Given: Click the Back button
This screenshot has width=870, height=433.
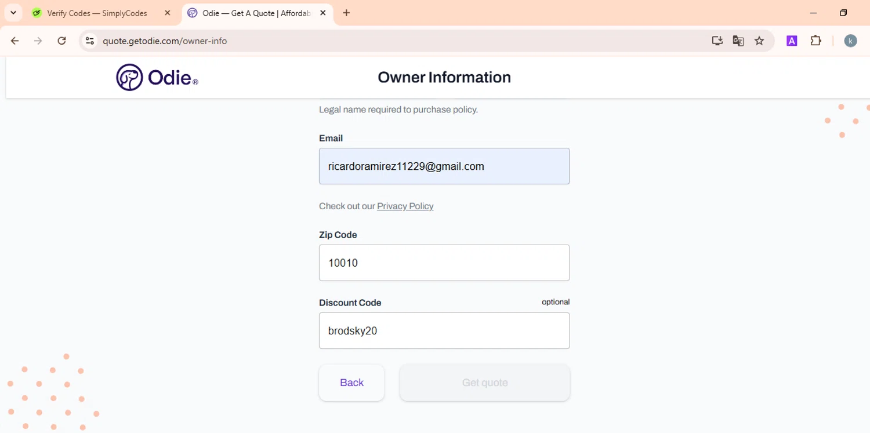Looking at the screenshot, I should click(x=351, y=383).
